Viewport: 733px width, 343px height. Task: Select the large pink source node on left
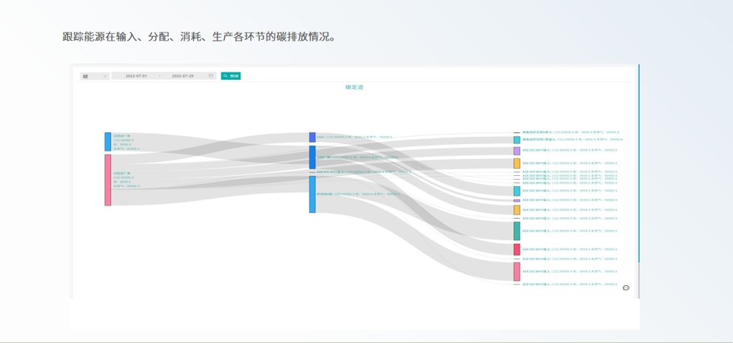click(x=107, y=180)
